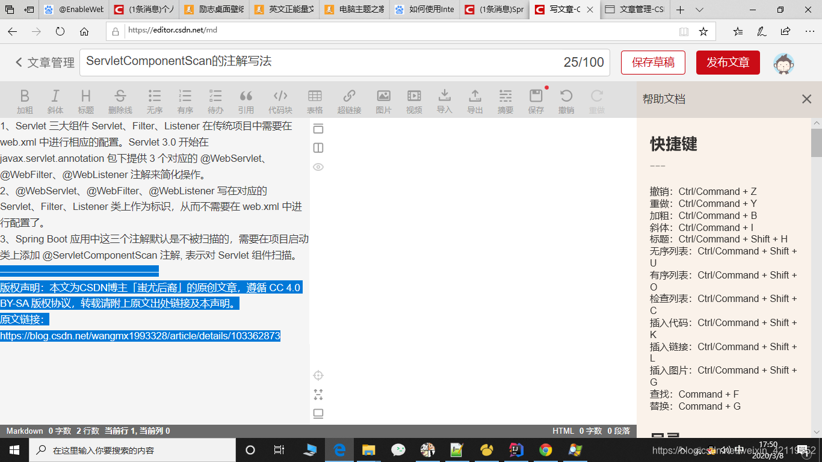Insert an image via the 图片 icon

[x=383, y=99]
